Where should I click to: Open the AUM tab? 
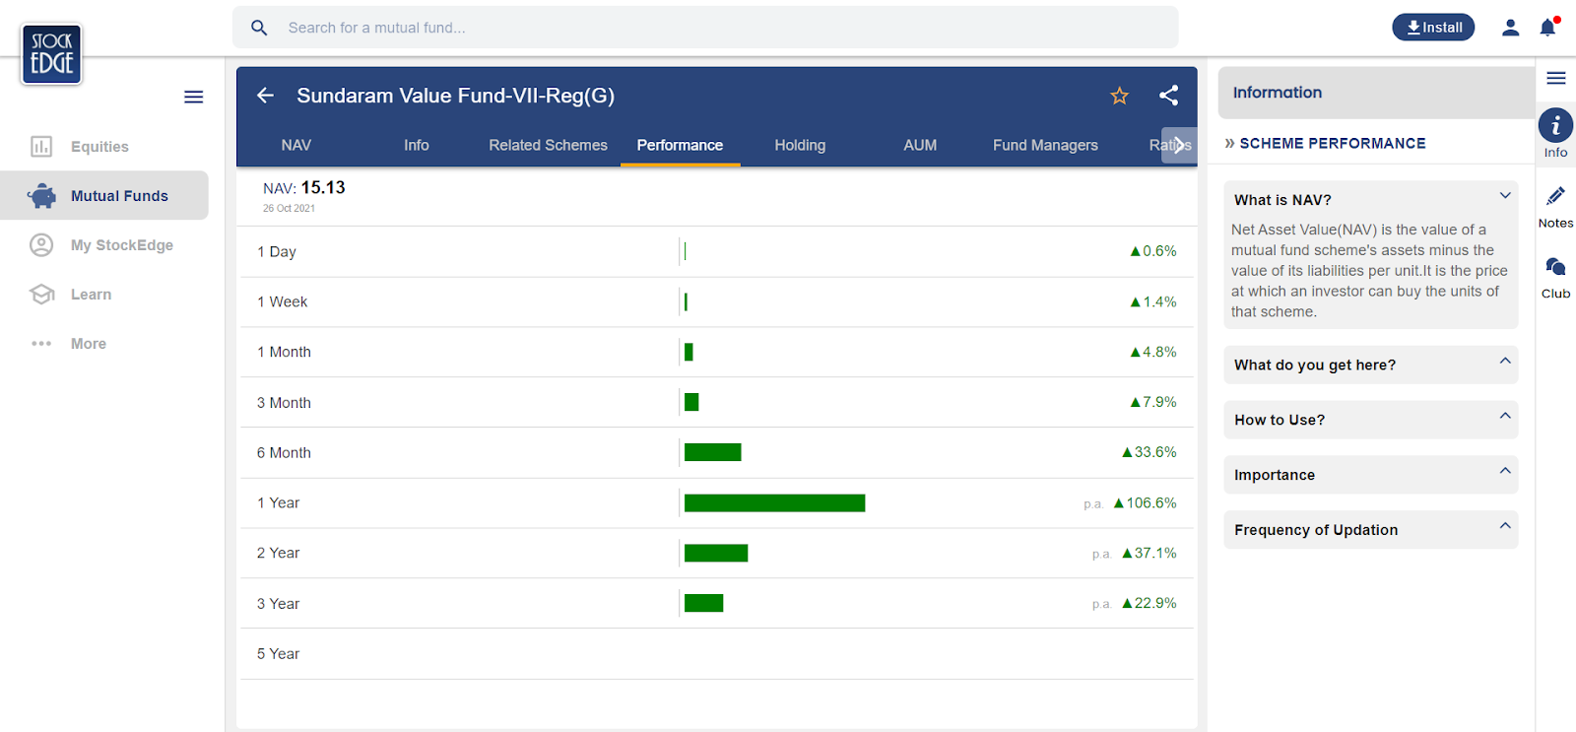tap(920, 145)
